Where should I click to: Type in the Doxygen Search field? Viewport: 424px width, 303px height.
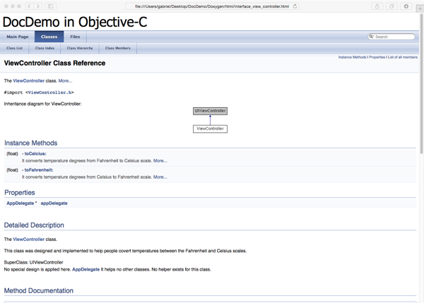click(x=394, y=37)
